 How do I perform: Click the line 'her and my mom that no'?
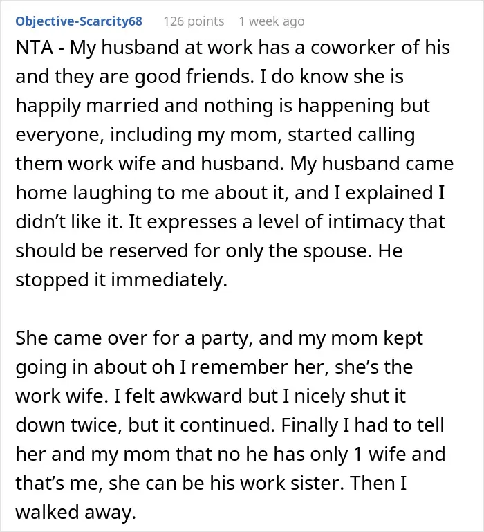tap(230, 455)
